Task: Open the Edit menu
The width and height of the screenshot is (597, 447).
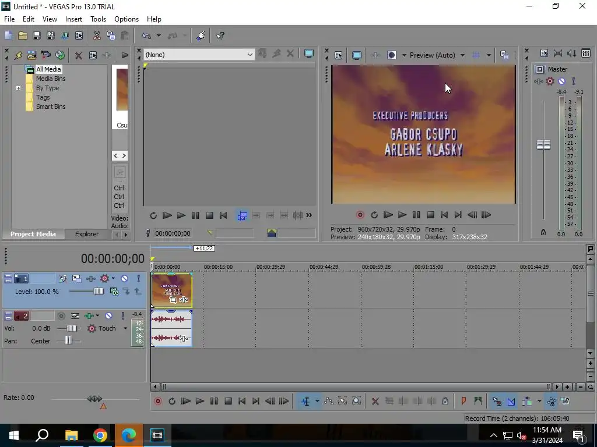Action: click(x=29, y=19)
